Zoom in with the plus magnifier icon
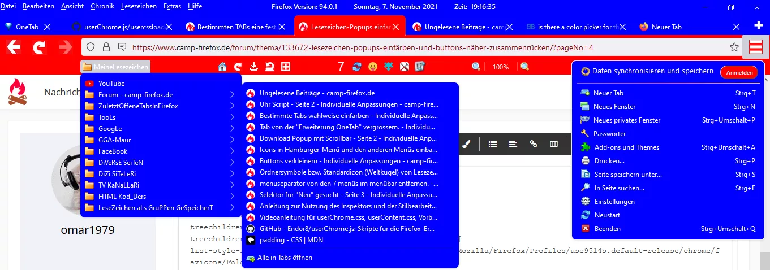Screen dimensions: 770x270 pyautogui.click(x=524, y=67)
